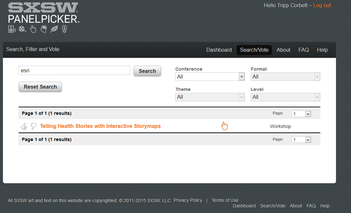Click the SXSW PanelPicker logo
351x213 pixels.
[44, 13]
